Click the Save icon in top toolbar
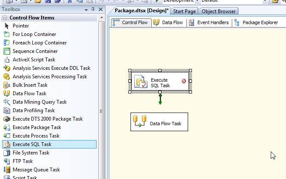The width and height of the screenshot is (286, 179). 48,1
